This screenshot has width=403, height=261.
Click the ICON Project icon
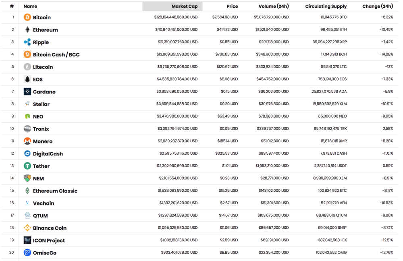(27, 240)
